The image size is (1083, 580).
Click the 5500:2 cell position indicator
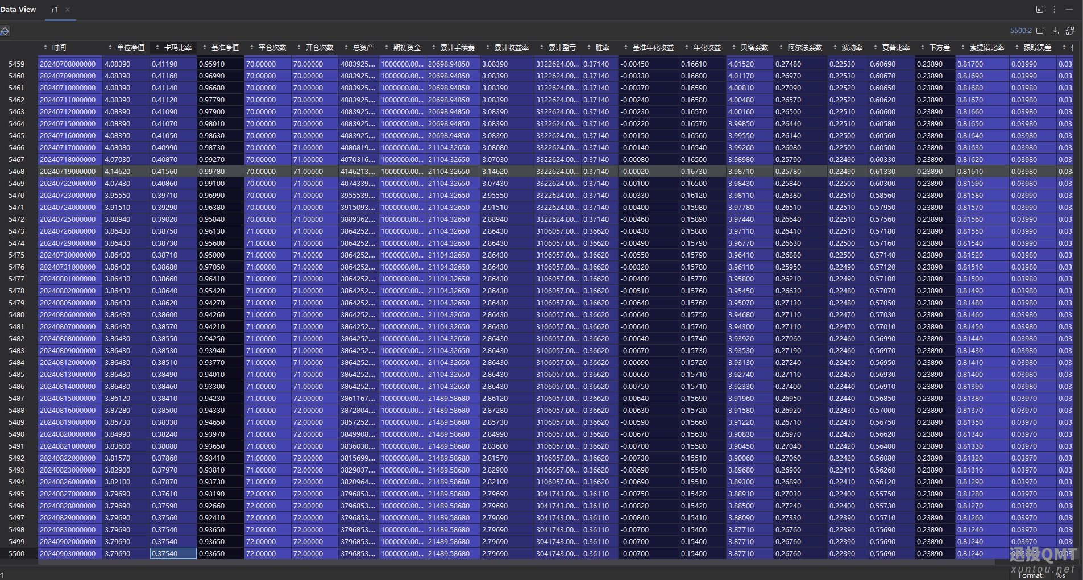[x=1020, y=31]
